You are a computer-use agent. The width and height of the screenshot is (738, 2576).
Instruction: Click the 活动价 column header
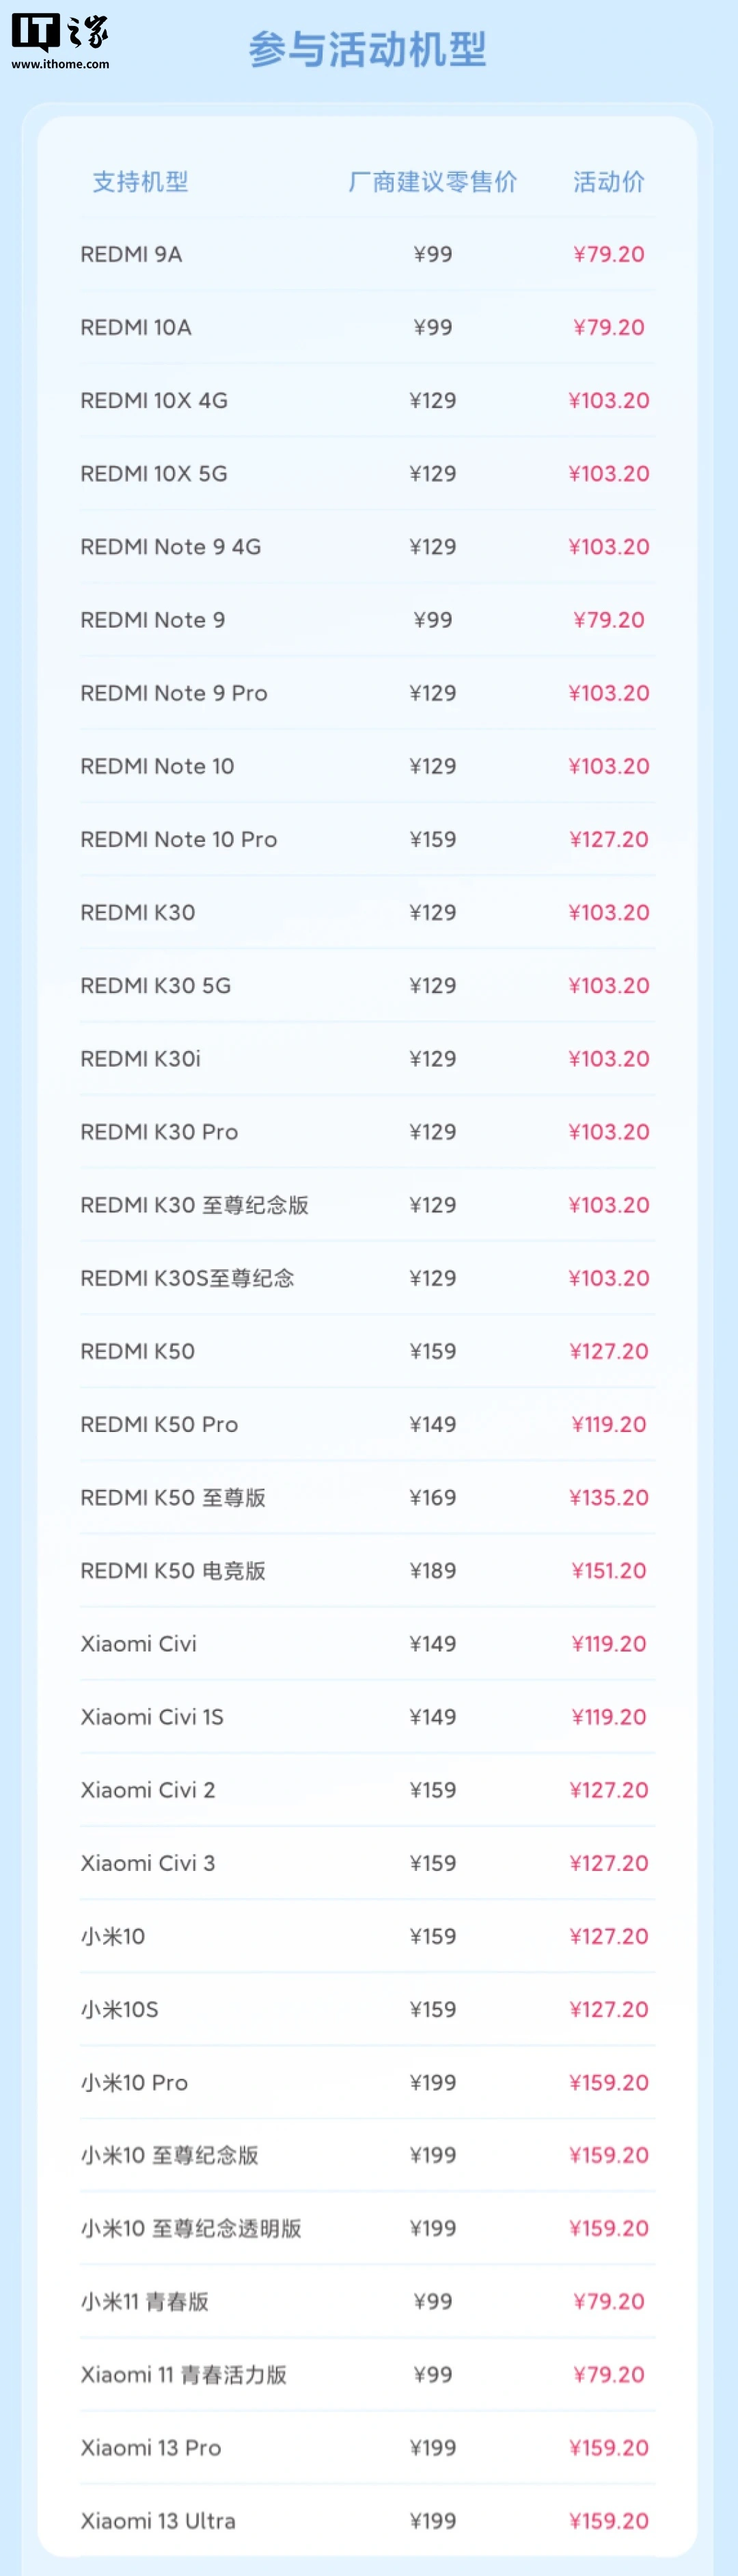tap(608, 182)
